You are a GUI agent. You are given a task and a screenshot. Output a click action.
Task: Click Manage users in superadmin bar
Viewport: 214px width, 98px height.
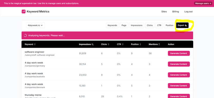[203, 3]
